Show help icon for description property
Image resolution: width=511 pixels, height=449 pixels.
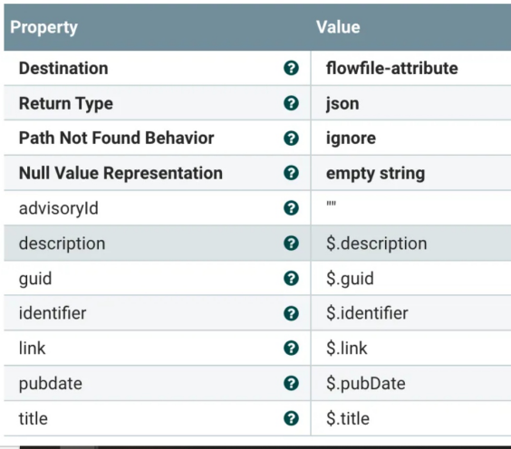pos(291,244)
